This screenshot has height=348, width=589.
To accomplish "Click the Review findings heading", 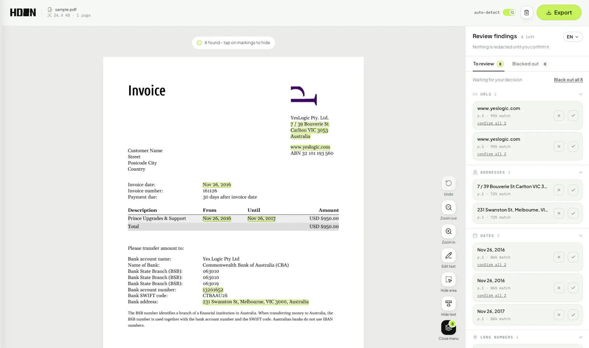I will 495,36.
